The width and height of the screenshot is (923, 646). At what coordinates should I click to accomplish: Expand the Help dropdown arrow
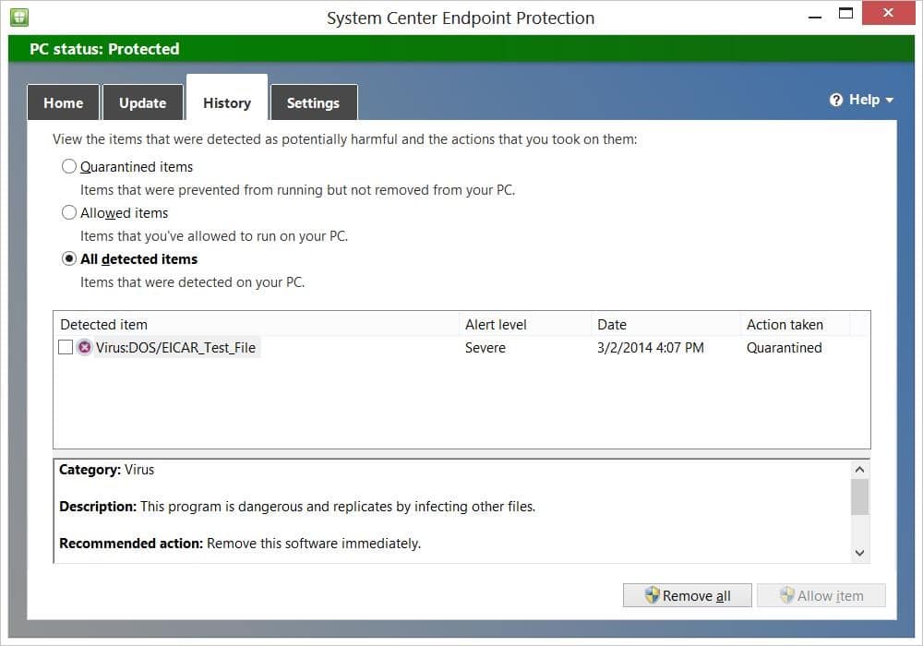coord(889,101)
